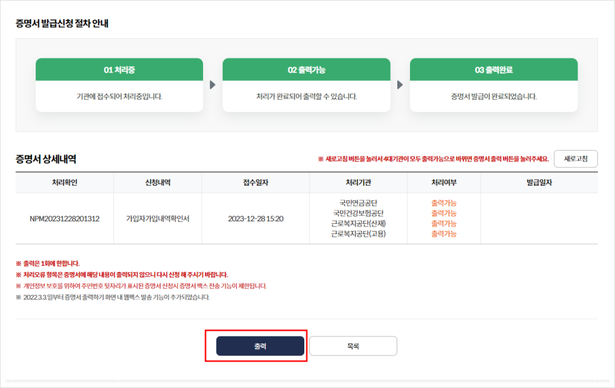Click the dark 출력 (print) button
Screen dimensions: 615x388
click(261, 345)
